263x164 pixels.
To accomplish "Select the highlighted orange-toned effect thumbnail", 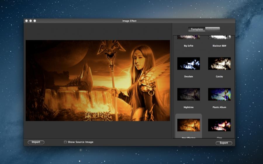I will tap(188, 125).
